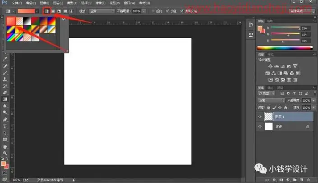
Task: Select the Horizontal Type tool
Action: point(5,126)
